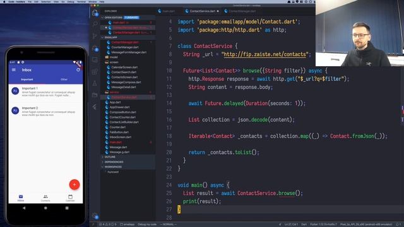Open the Run and Debug view

coord(95,48)
